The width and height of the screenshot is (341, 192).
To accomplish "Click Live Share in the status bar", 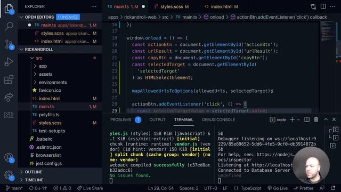I will click(90, 188).
